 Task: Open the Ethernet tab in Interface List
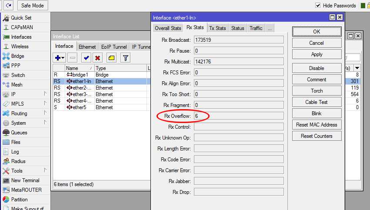(87, 47)
